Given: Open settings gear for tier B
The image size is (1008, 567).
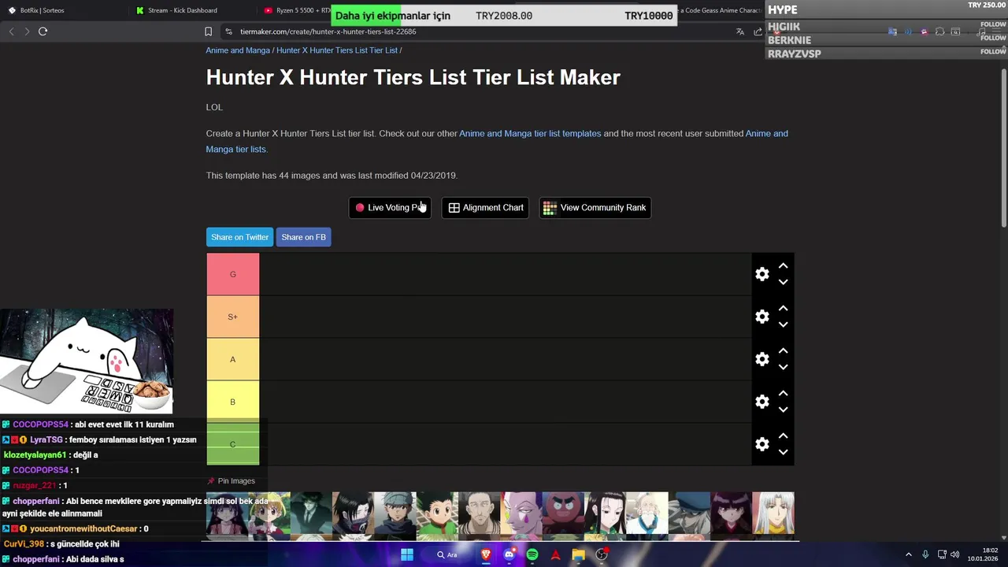Looking at the screenshot, I should pos(762,402).
